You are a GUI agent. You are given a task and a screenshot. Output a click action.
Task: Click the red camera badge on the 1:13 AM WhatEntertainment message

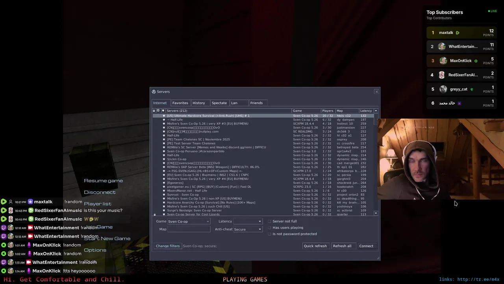[x=29, y=262]
